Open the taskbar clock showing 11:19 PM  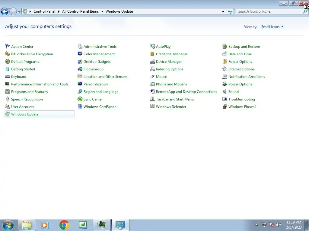(x=294, y=225)
